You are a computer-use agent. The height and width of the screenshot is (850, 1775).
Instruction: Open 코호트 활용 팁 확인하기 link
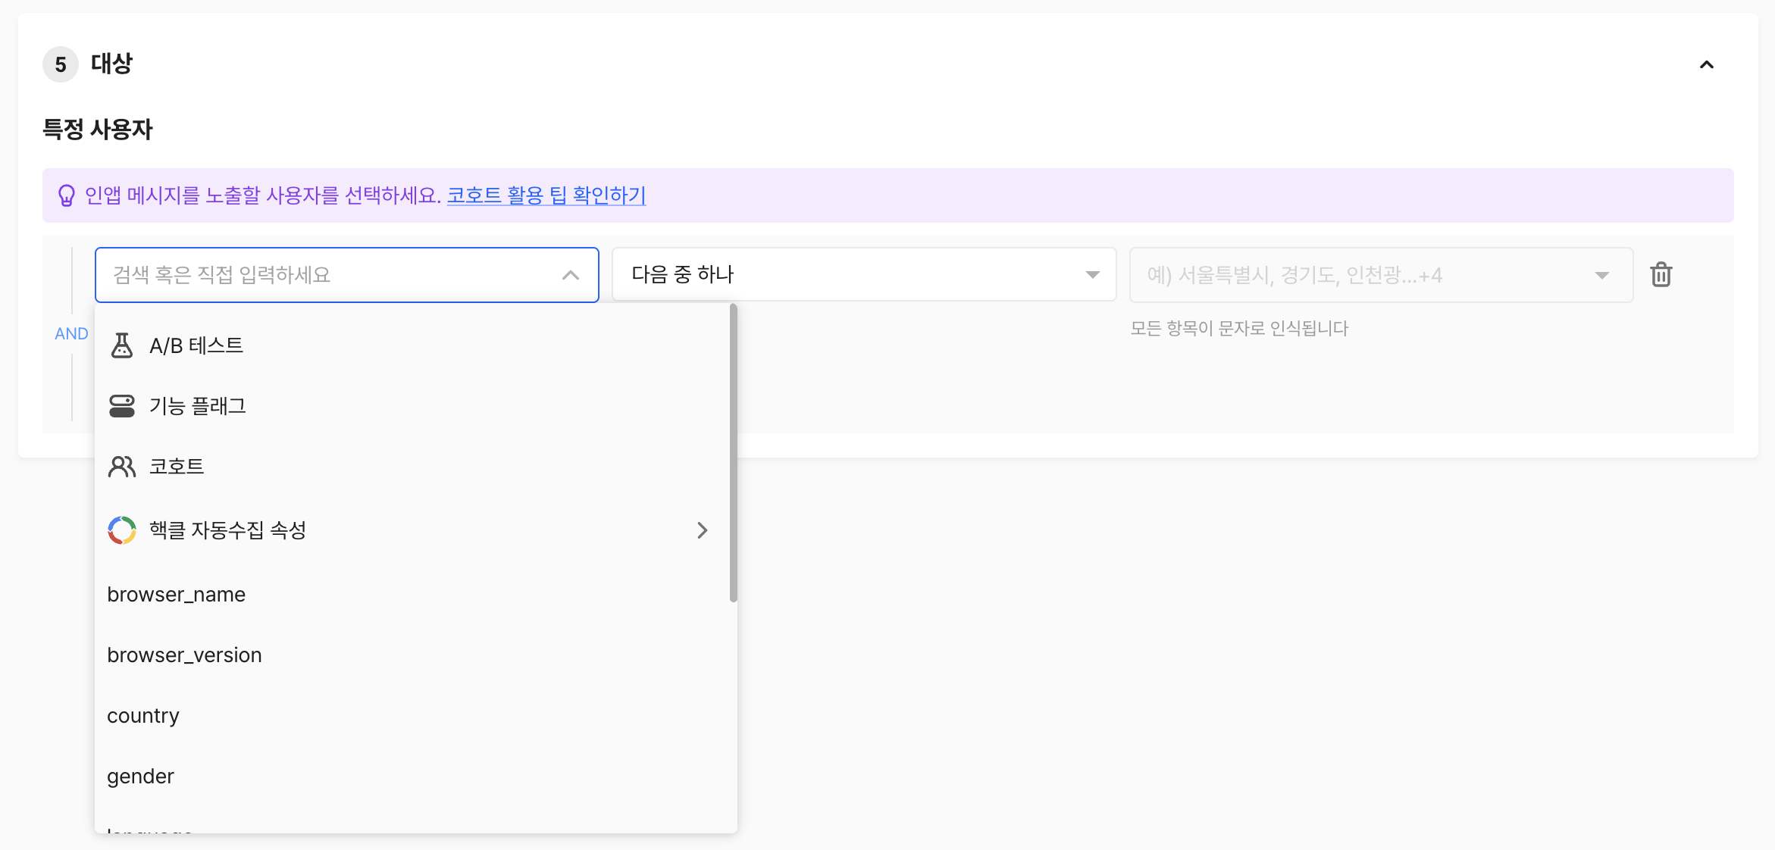coord(546,195)
